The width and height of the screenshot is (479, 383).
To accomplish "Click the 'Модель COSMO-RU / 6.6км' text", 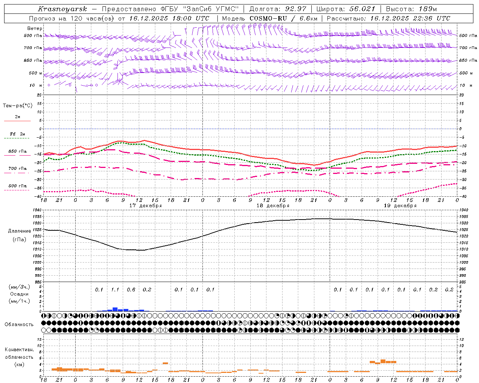I will pyautogui.click(x=270, y=18).
